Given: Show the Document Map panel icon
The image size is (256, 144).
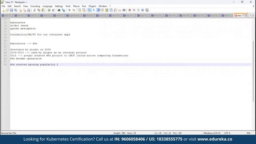Looking at the screenshot, I should click(x=107, y=10).
